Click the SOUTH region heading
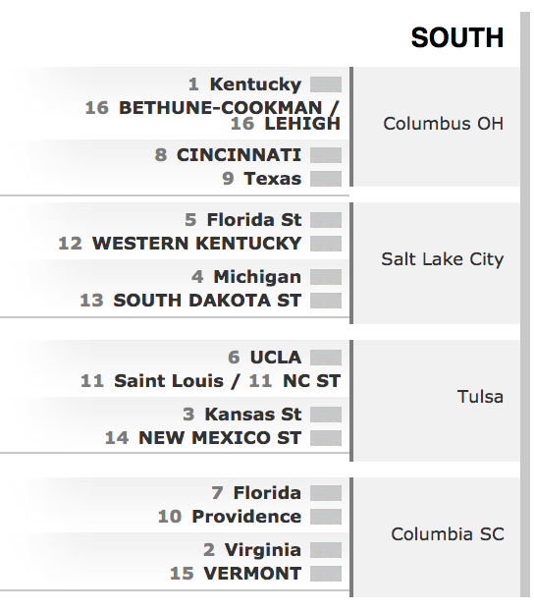This screenshot has height=611, width=534. (457, 37)
